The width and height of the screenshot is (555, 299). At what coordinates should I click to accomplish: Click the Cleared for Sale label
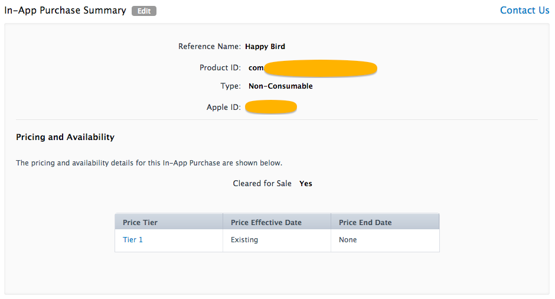coord(262,183)
